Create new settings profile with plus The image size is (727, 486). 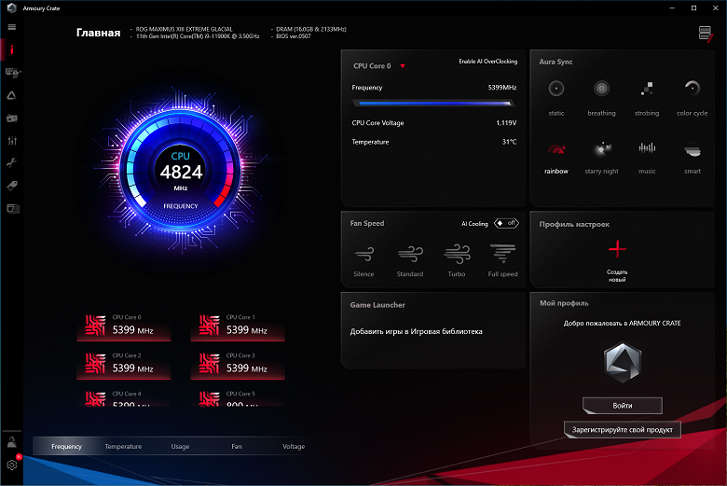click(x=617, y=249)
